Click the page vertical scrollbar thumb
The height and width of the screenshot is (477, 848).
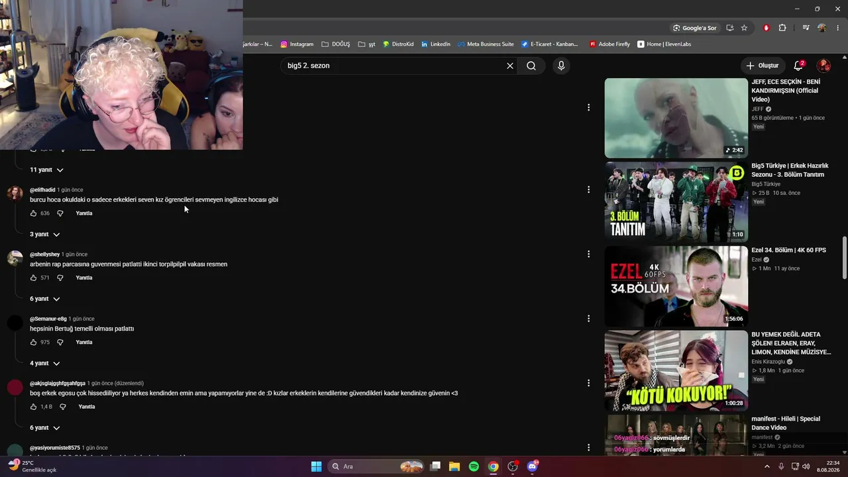844,257
